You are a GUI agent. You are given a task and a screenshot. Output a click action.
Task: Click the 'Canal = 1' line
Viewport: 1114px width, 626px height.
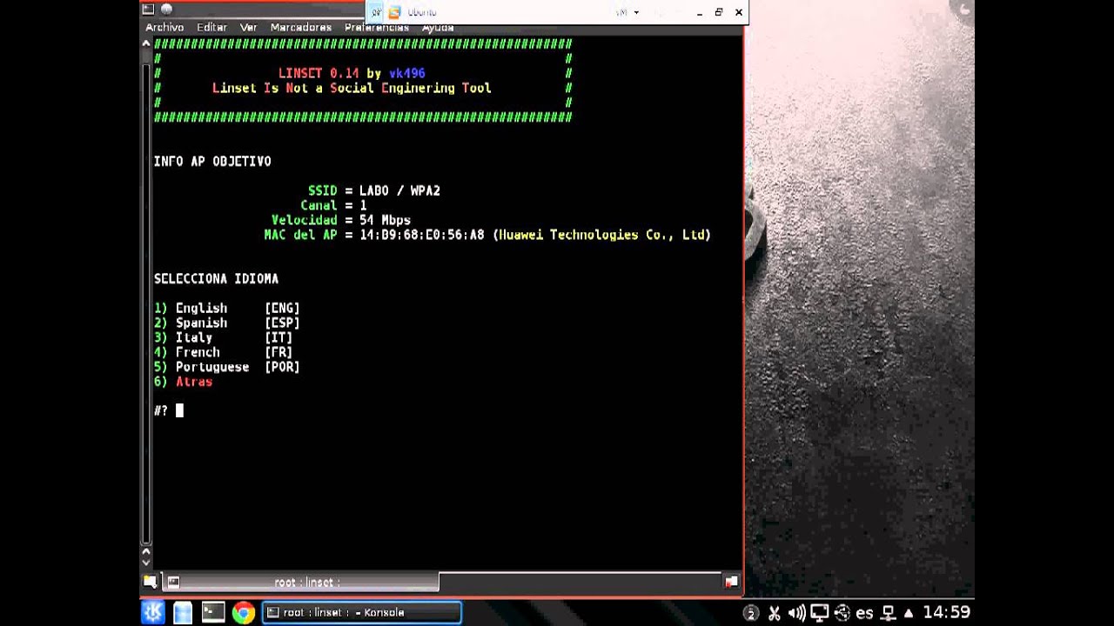tap(333, 205)
